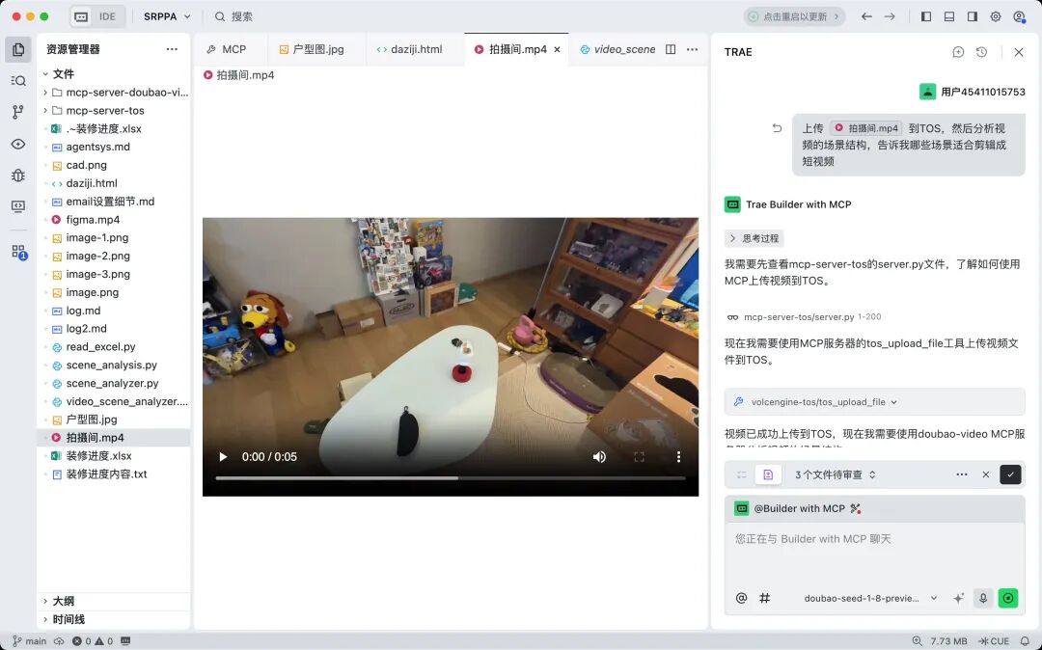Open the doubao-seed model selector dropdown
This screenshot has height=650, width=1042.
[870, 598]
